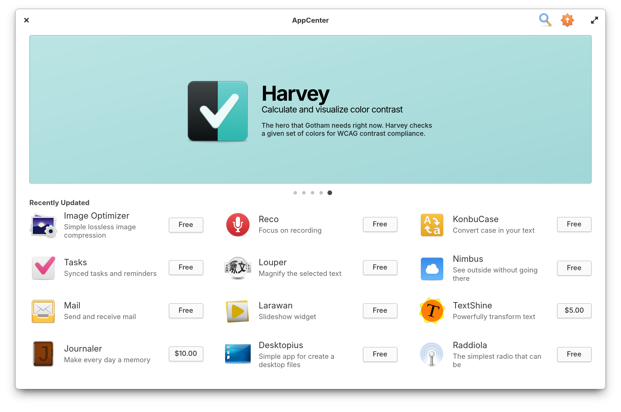Screen dimensions: 621x412
Task: Click Free button for Larawan app
Action: click(x=379, y=310)
